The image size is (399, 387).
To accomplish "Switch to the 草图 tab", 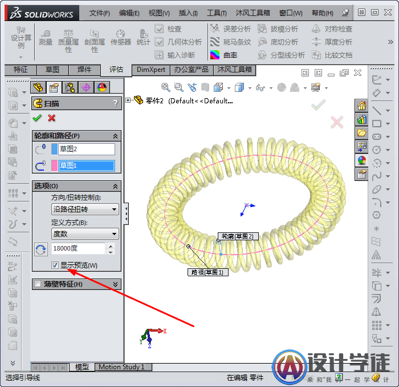I will pyautogui.click(x=52, y=70).
